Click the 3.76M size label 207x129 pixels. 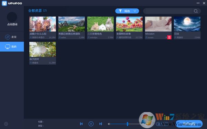110,38
